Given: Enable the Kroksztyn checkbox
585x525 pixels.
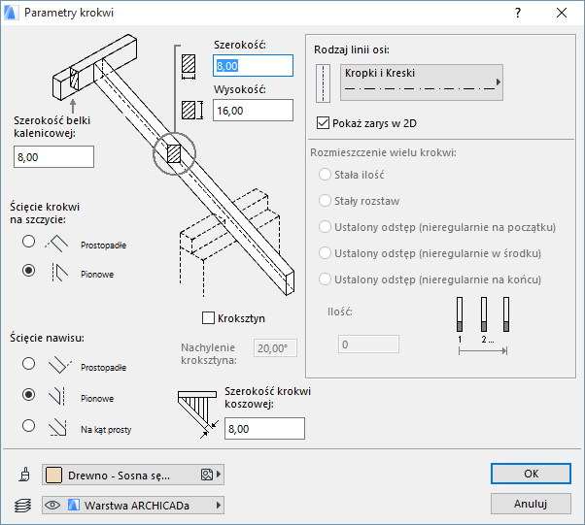Looking at the screenshot, I should pos(208,318).
